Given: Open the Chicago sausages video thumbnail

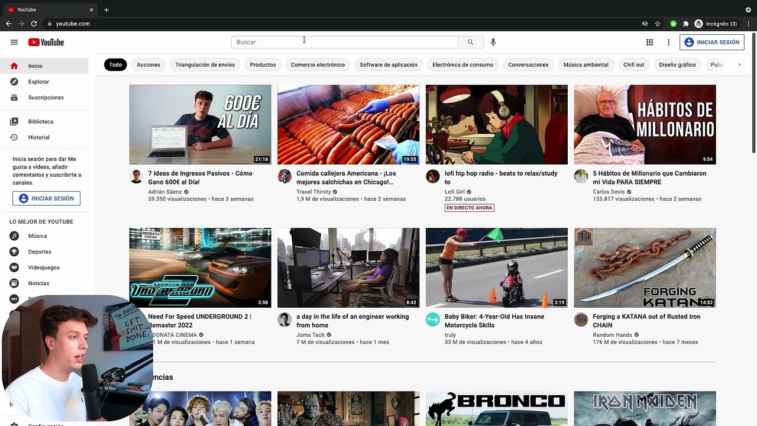Looking at the screenshot, I should (x=348, y=124).
